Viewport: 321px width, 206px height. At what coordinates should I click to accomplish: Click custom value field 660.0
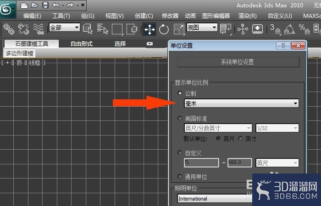click(239, 163)
